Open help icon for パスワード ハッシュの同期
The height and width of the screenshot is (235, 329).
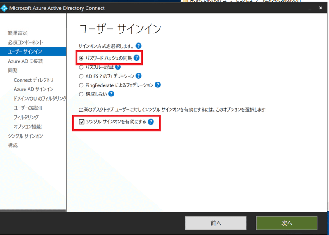point(137,58)
